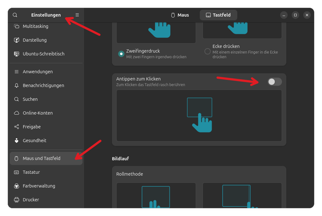Open Farbverwaltung settings
The width and height of the screenshot is (322, 216).
pyautogui.click(x=46, y=186)
